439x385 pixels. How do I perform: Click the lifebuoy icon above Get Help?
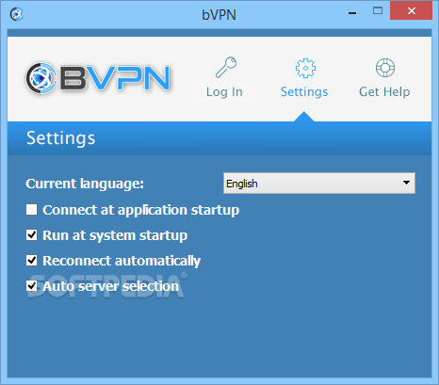tap(385, 68)
